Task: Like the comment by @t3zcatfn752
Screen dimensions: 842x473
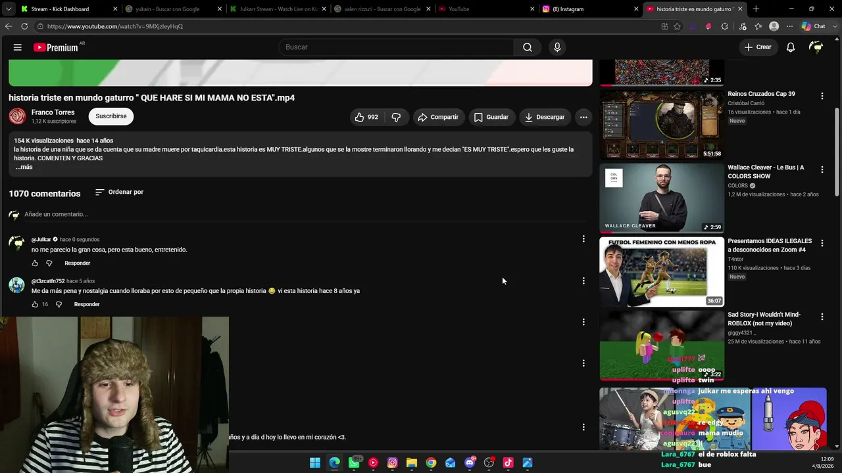Action: pyautogui.click(x=35, y=305)
